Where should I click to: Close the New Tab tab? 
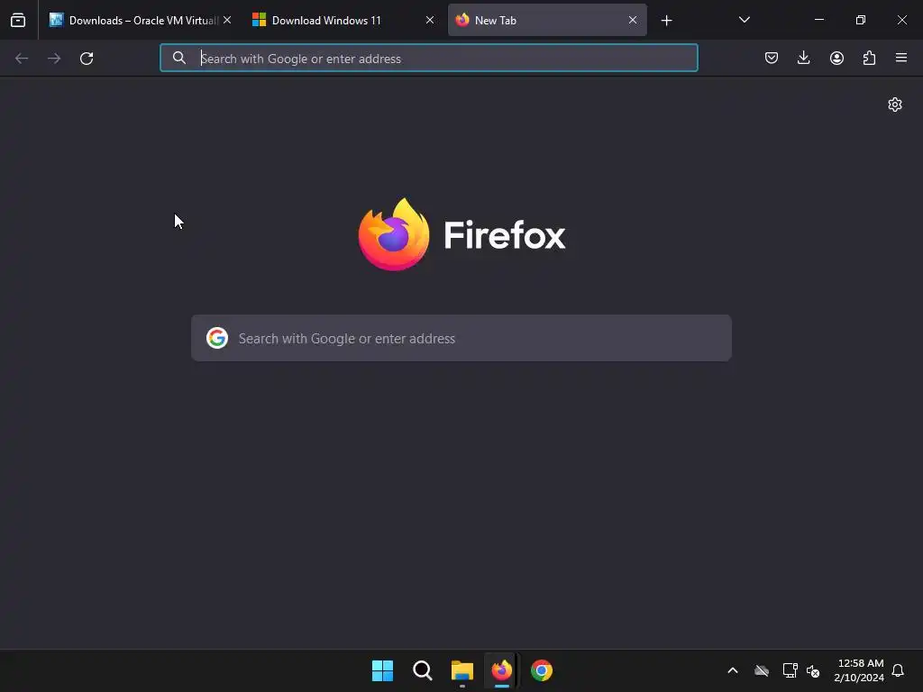coord(633,20)
